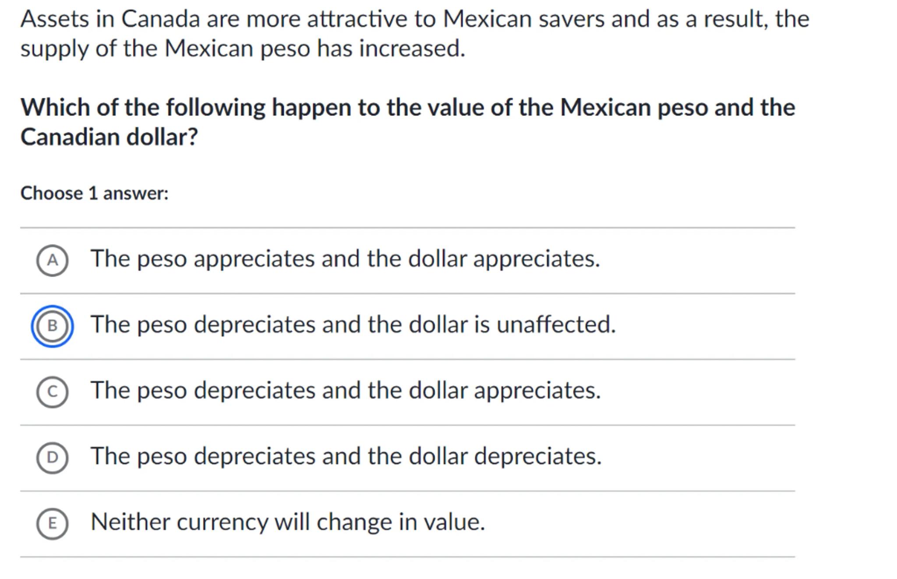Click the word 'increased' in the passage
The height and width of the screenshot is (579, 897).
412,48
